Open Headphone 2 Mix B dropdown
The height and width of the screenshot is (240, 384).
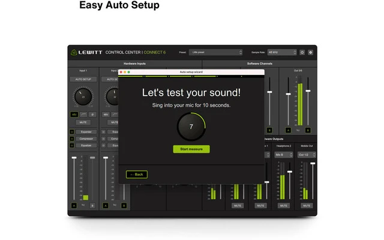(x=284, y=155)
